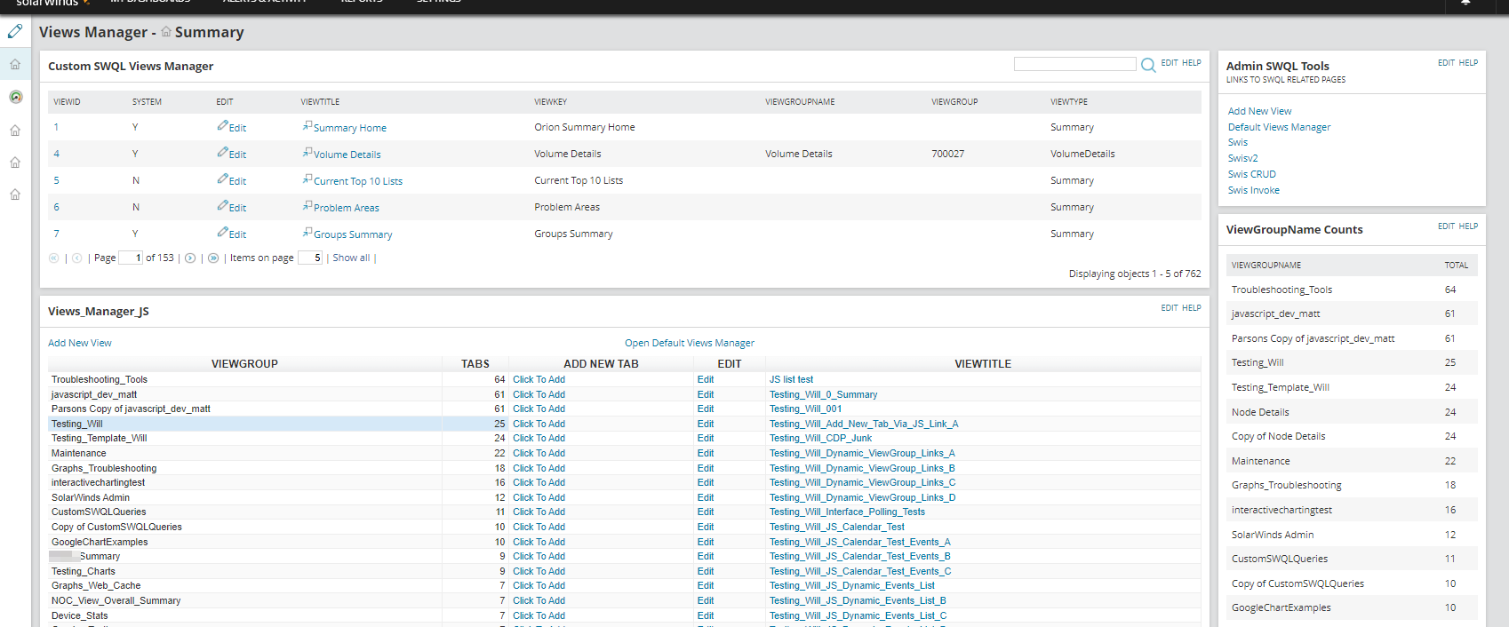Open the Swis link
The image size is (1509, 627).
1238,142
